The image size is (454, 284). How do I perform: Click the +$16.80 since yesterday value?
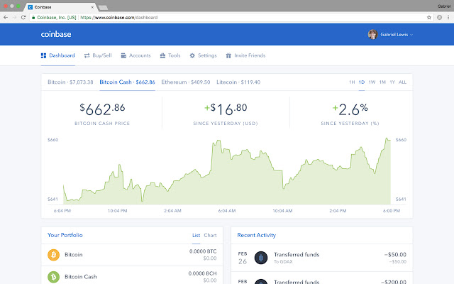(x=226, y=109)
